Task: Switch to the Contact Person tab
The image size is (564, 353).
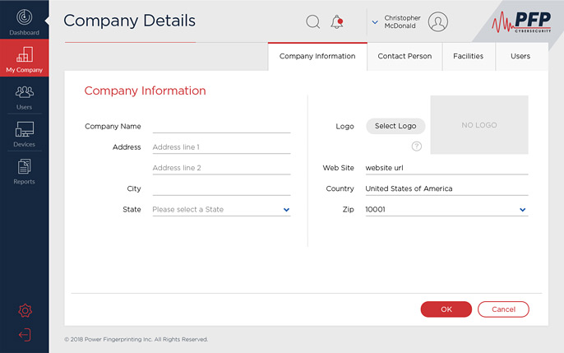Action: coord(405,56)
